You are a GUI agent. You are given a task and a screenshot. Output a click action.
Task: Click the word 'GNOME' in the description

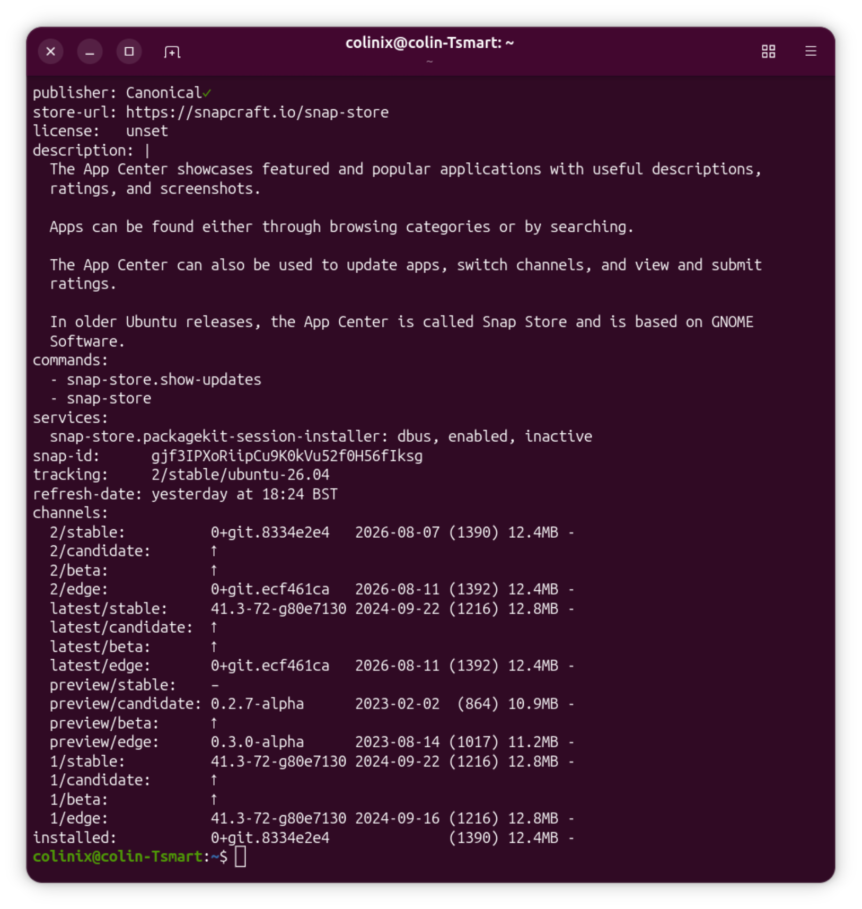(732, 322)
